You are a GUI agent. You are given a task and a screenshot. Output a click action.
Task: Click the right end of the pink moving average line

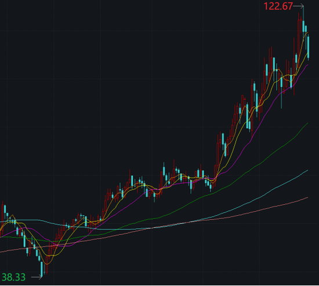click(307, 197)
